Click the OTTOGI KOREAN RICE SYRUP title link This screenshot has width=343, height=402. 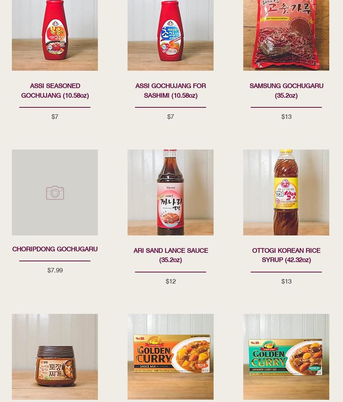[286, 255]
